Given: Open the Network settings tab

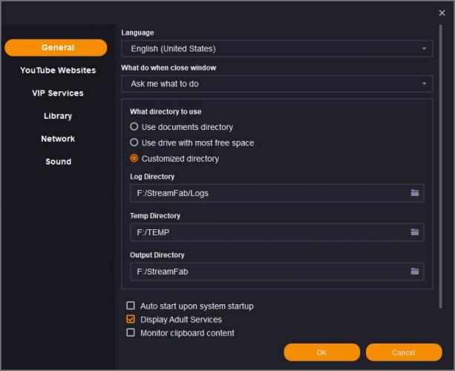Looking at the screenshot, I should pyautogui.click(x=58, y=139).
